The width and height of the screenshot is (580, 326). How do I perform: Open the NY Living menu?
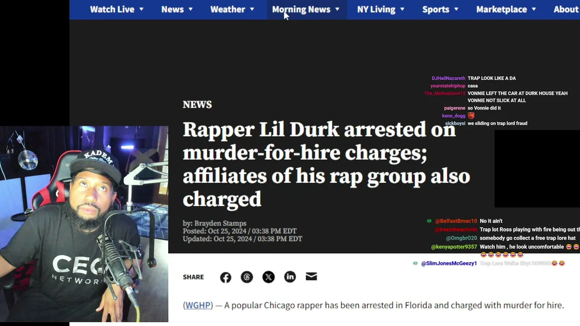[x=381, y=9]
